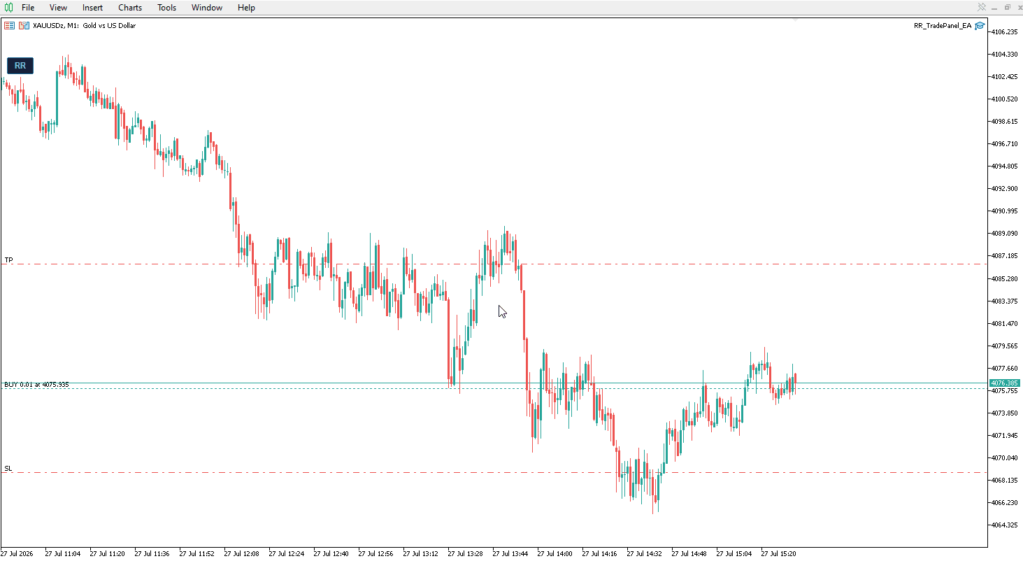The width and height of the screenshot is (1023, 561).
Task: Open the one-click trading panel icon
Action: 9,26
